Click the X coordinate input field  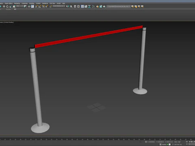[152, 142]
